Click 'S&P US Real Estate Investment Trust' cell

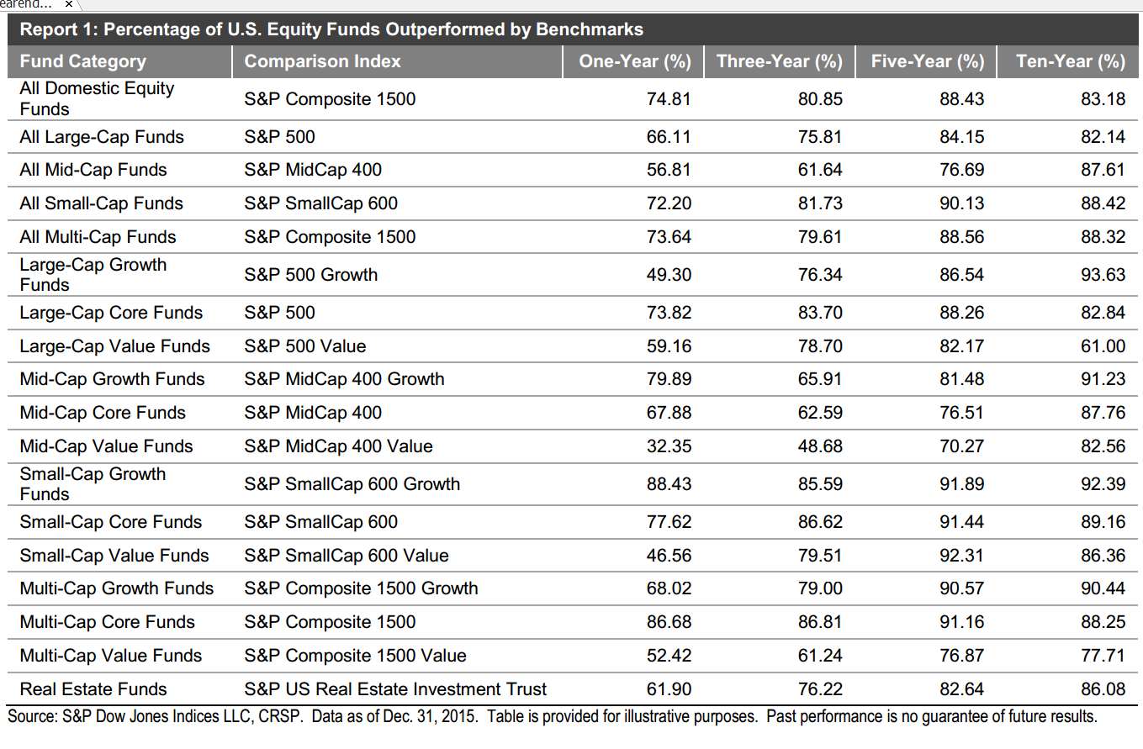395,689
